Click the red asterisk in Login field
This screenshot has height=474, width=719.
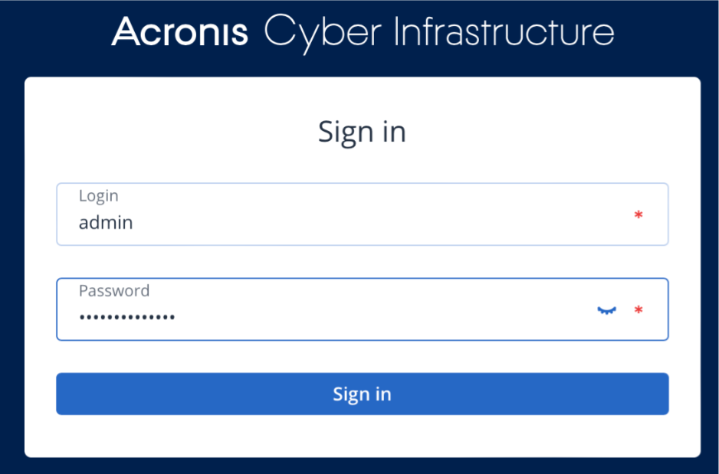(638, 215)
